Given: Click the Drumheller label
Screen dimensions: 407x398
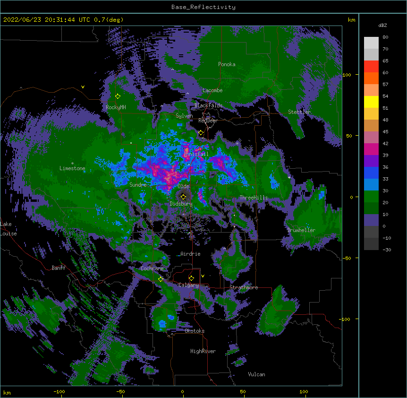Looking at the screenshot, I should tap(301, 230).
